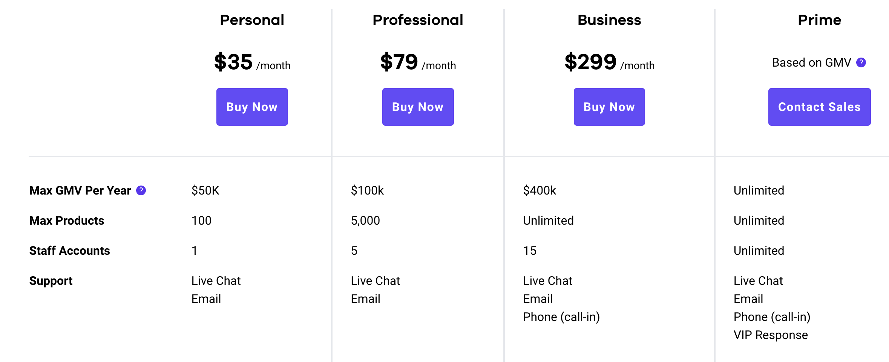889x362 pixels.
Task: Click the question mark icon next to Based on GMV
Action: coord(861,62)
